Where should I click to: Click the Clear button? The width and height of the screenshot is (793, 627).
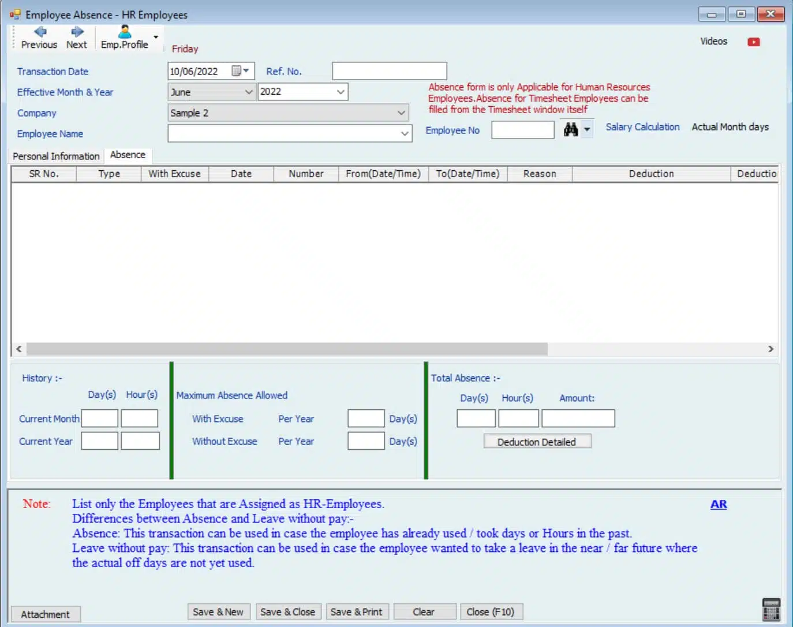click(424, 612)
